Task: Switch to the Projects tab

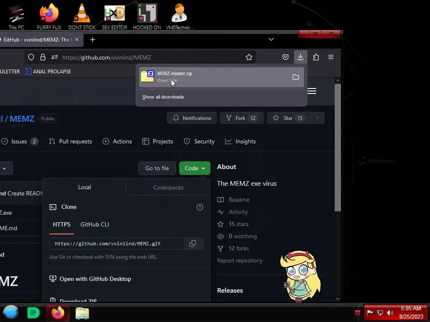Action: click(158, 141)
